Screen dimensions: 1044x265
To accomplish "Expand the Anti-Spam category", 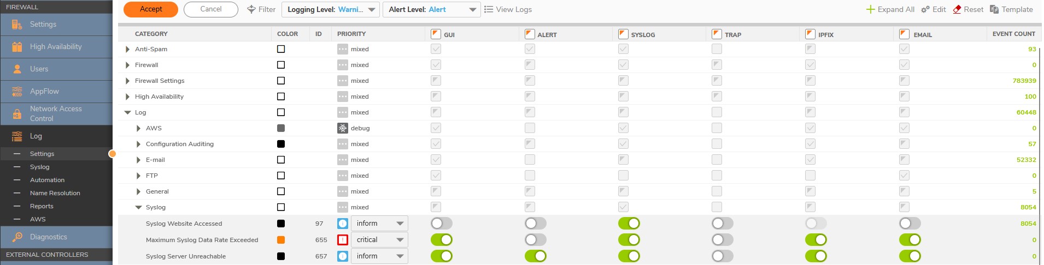I will [127, 49].
